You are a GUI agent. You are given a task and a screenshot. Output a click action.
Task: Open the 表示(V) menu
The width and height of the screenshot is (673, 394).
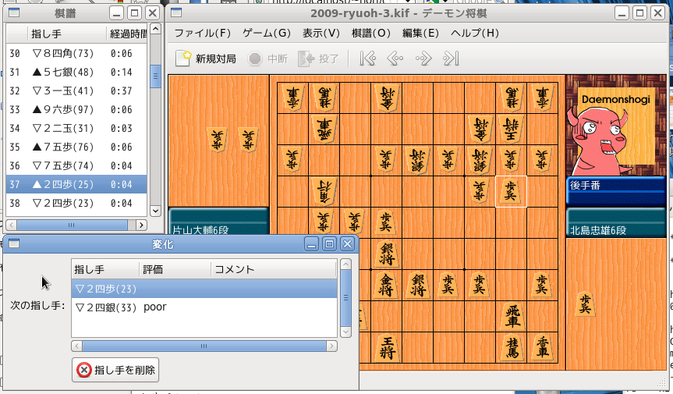tap(321, 33)
